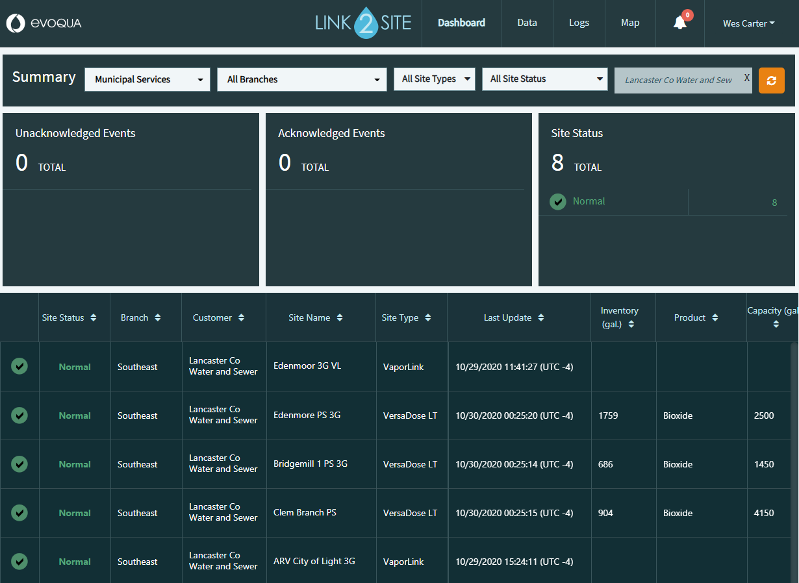Image resolution: width=799 pixels, height=583 pixels.
Task: Select the Edenmoor 3G VL site name
Action: tap(307, 366)
